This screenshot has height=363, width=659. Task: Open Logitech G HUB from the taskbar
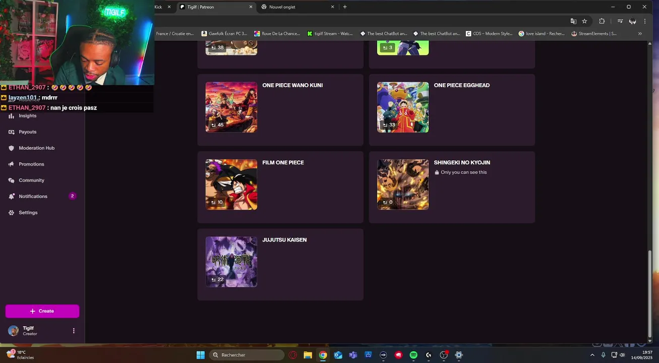point(429,355)
